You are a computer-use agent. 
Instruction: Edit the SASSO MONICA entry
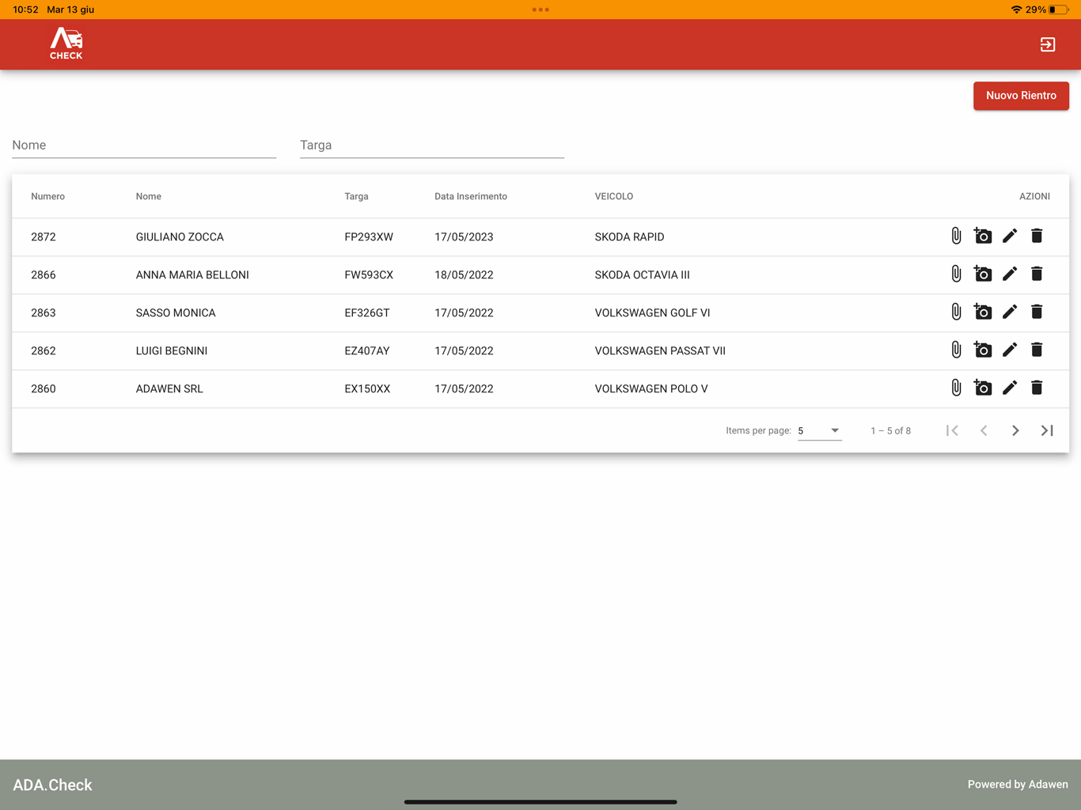(x=1010, y=312)
